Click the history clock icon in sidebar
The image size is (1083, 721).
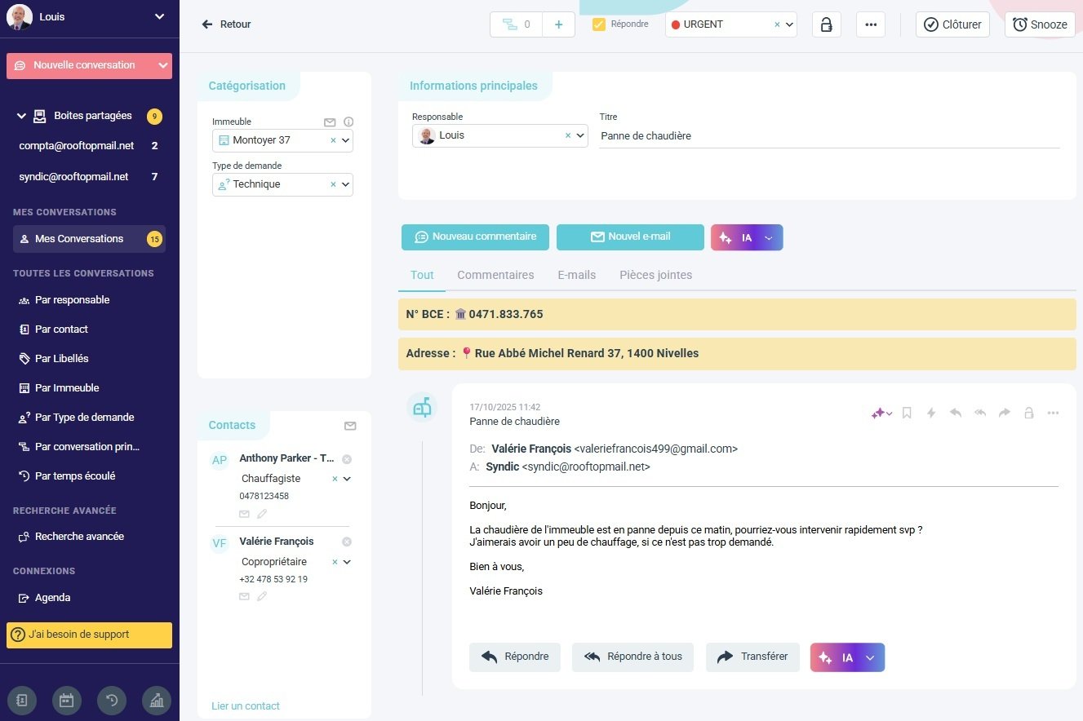coord(112,701)
